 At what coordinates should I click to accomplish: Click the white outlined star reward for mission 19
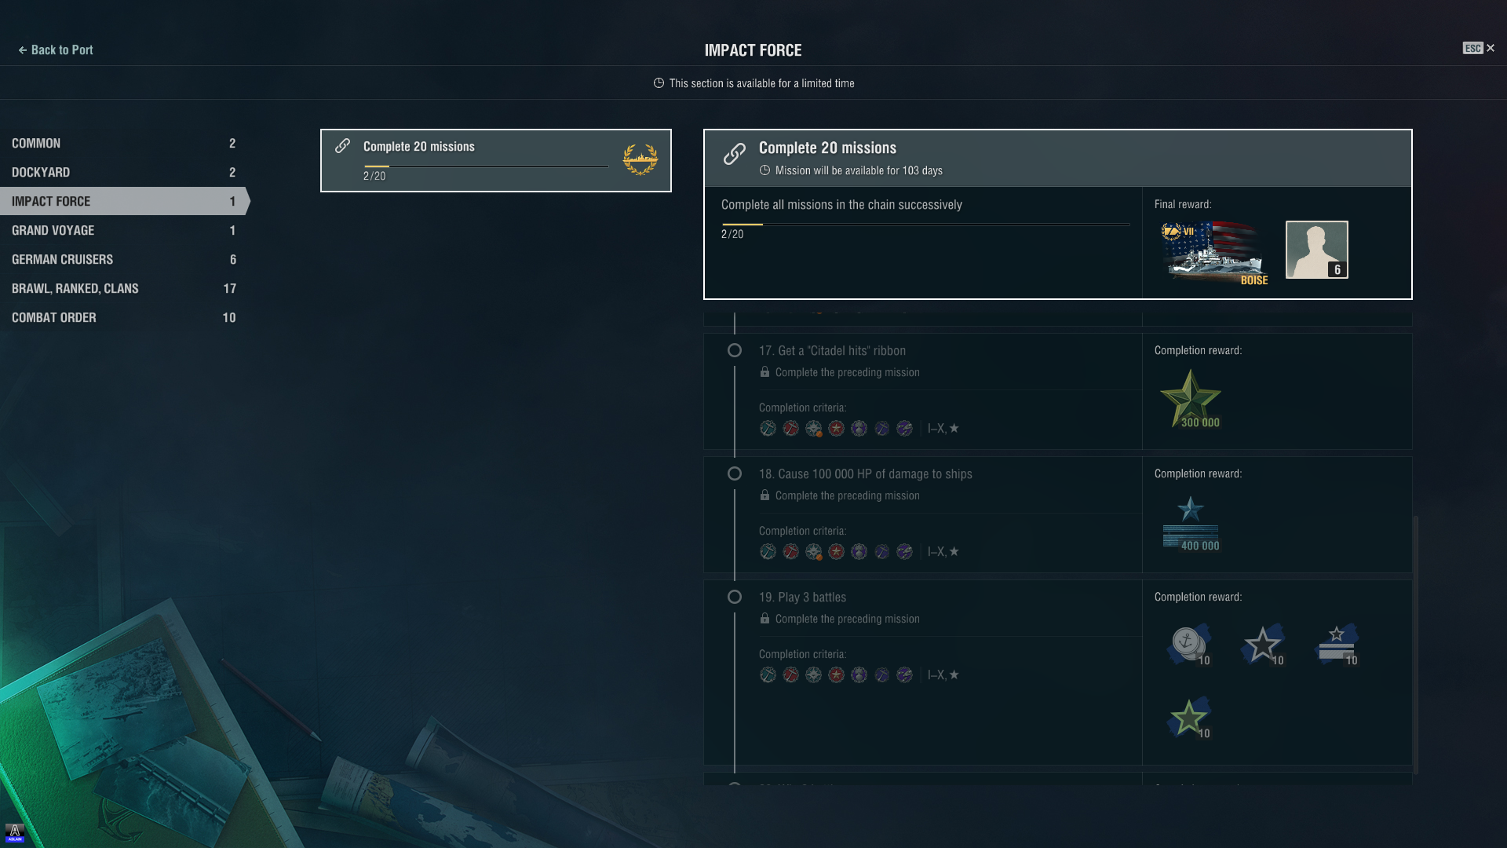coord(1263,644)
